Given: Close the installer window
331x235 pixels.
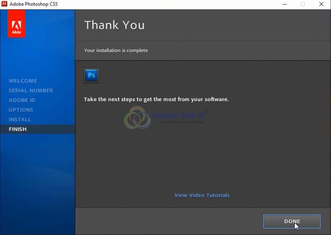Looking at the screenshot, I should [321, 4].
